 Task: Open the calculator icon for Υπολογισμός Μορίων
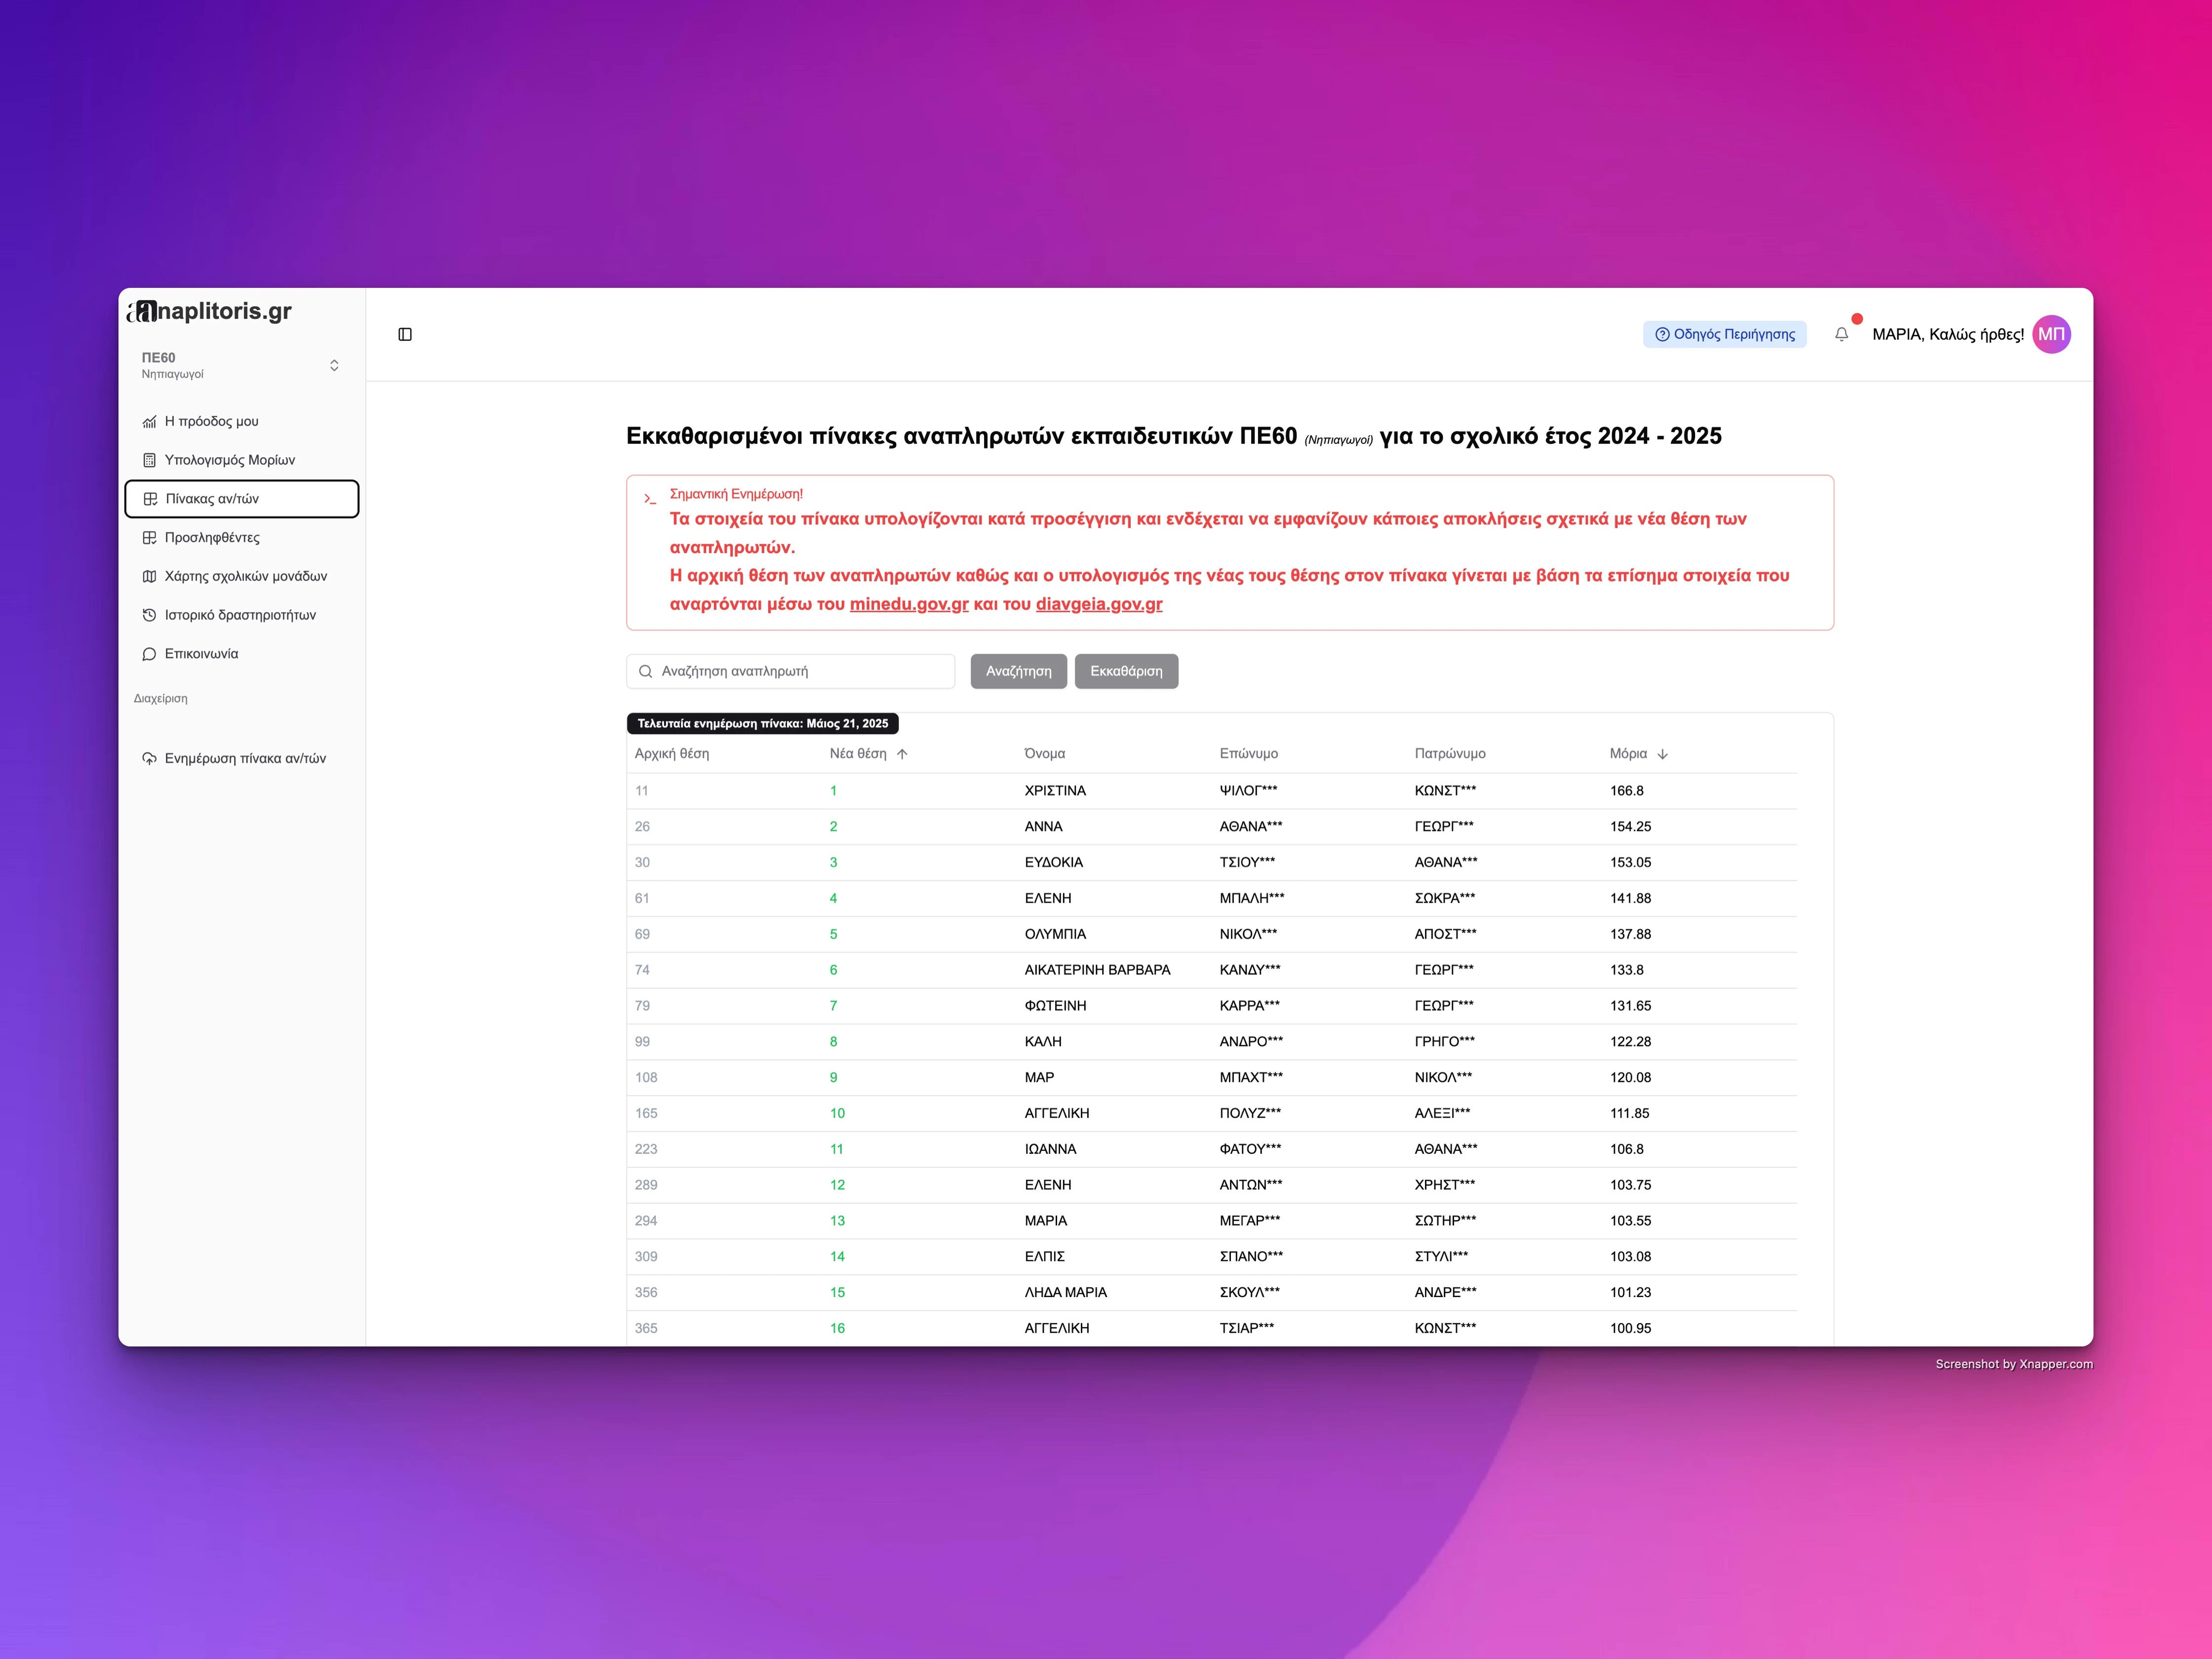(x=150, y=459)
